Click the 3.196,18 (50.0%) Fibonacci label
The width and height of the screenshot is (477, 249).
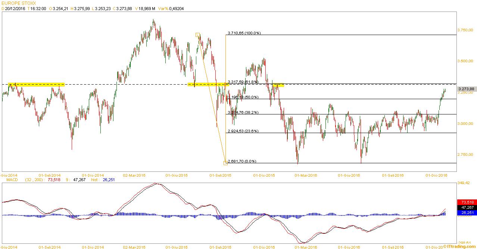tap(243, 97)
